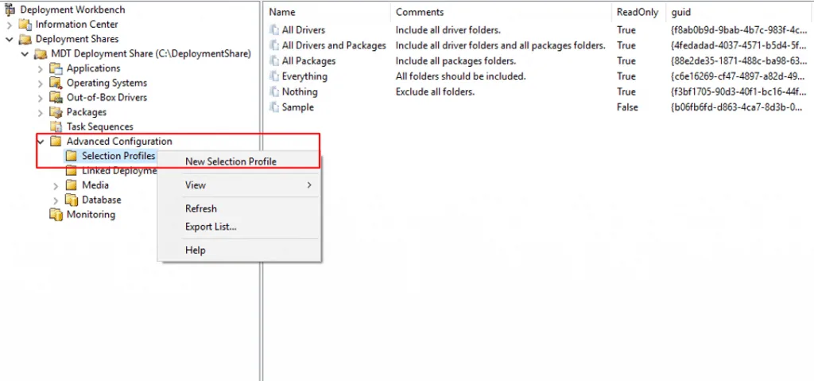Collapse the Advanced Configuration node arrow
Viewport: 814px width, 381px height.
pos(40,141)
